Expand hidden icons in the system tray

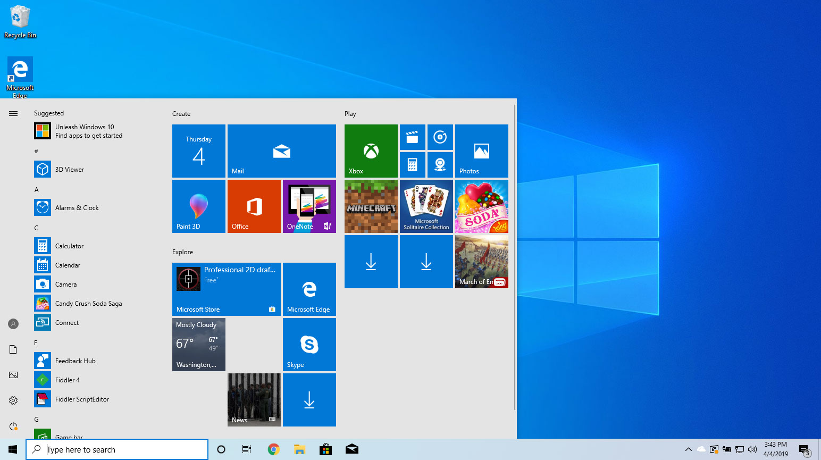(688, 449)
